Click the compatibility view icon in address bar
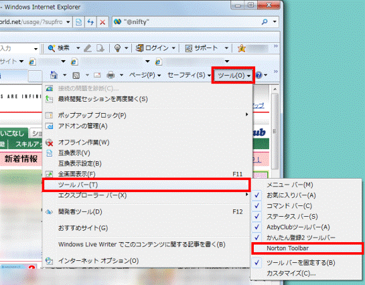The width and height of the screenshot is (365, 285). click(x=78, y=22)
